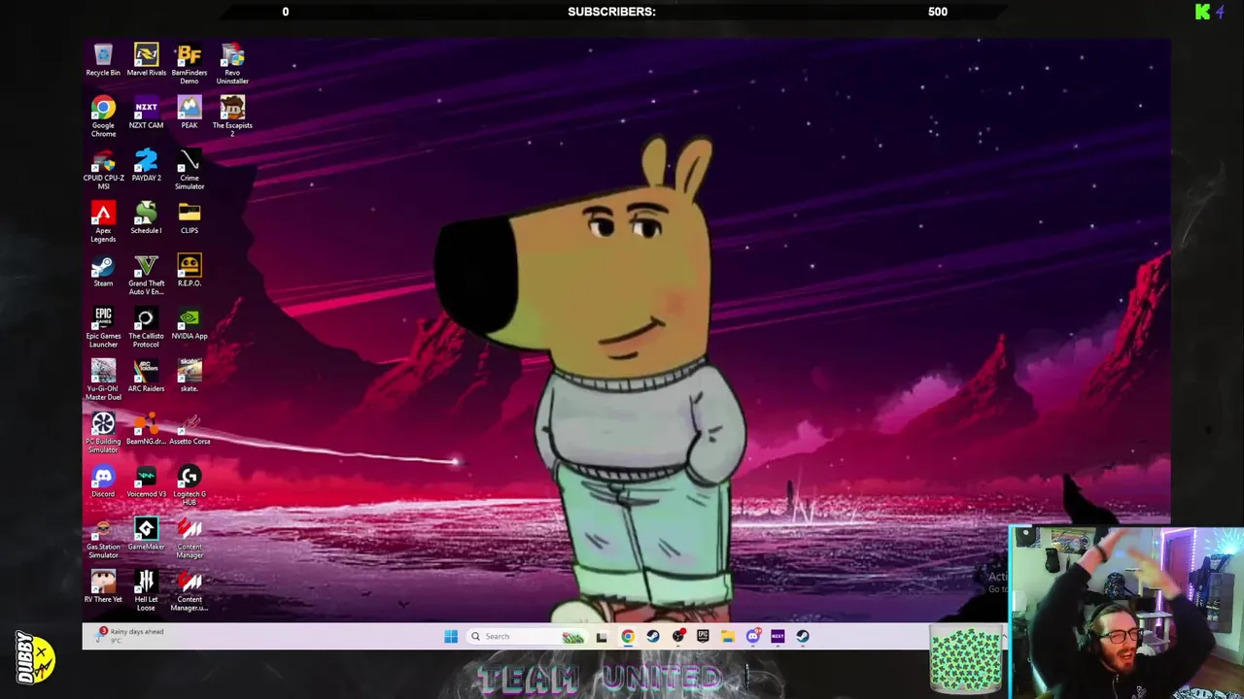Select the R.E.P.O. game icon
This screenshot has width=1244, height=699.
(x=190, y=270)
